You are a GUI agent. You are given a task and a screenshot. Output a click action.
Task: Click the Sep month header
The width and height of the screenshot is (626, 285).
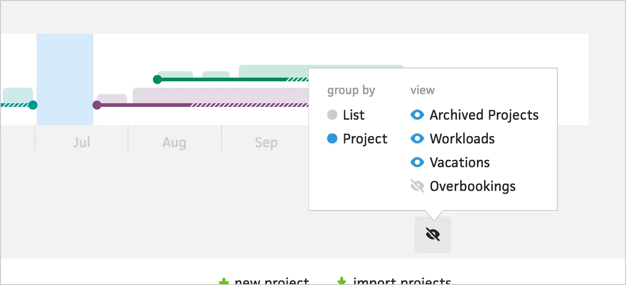click(266, 142)
